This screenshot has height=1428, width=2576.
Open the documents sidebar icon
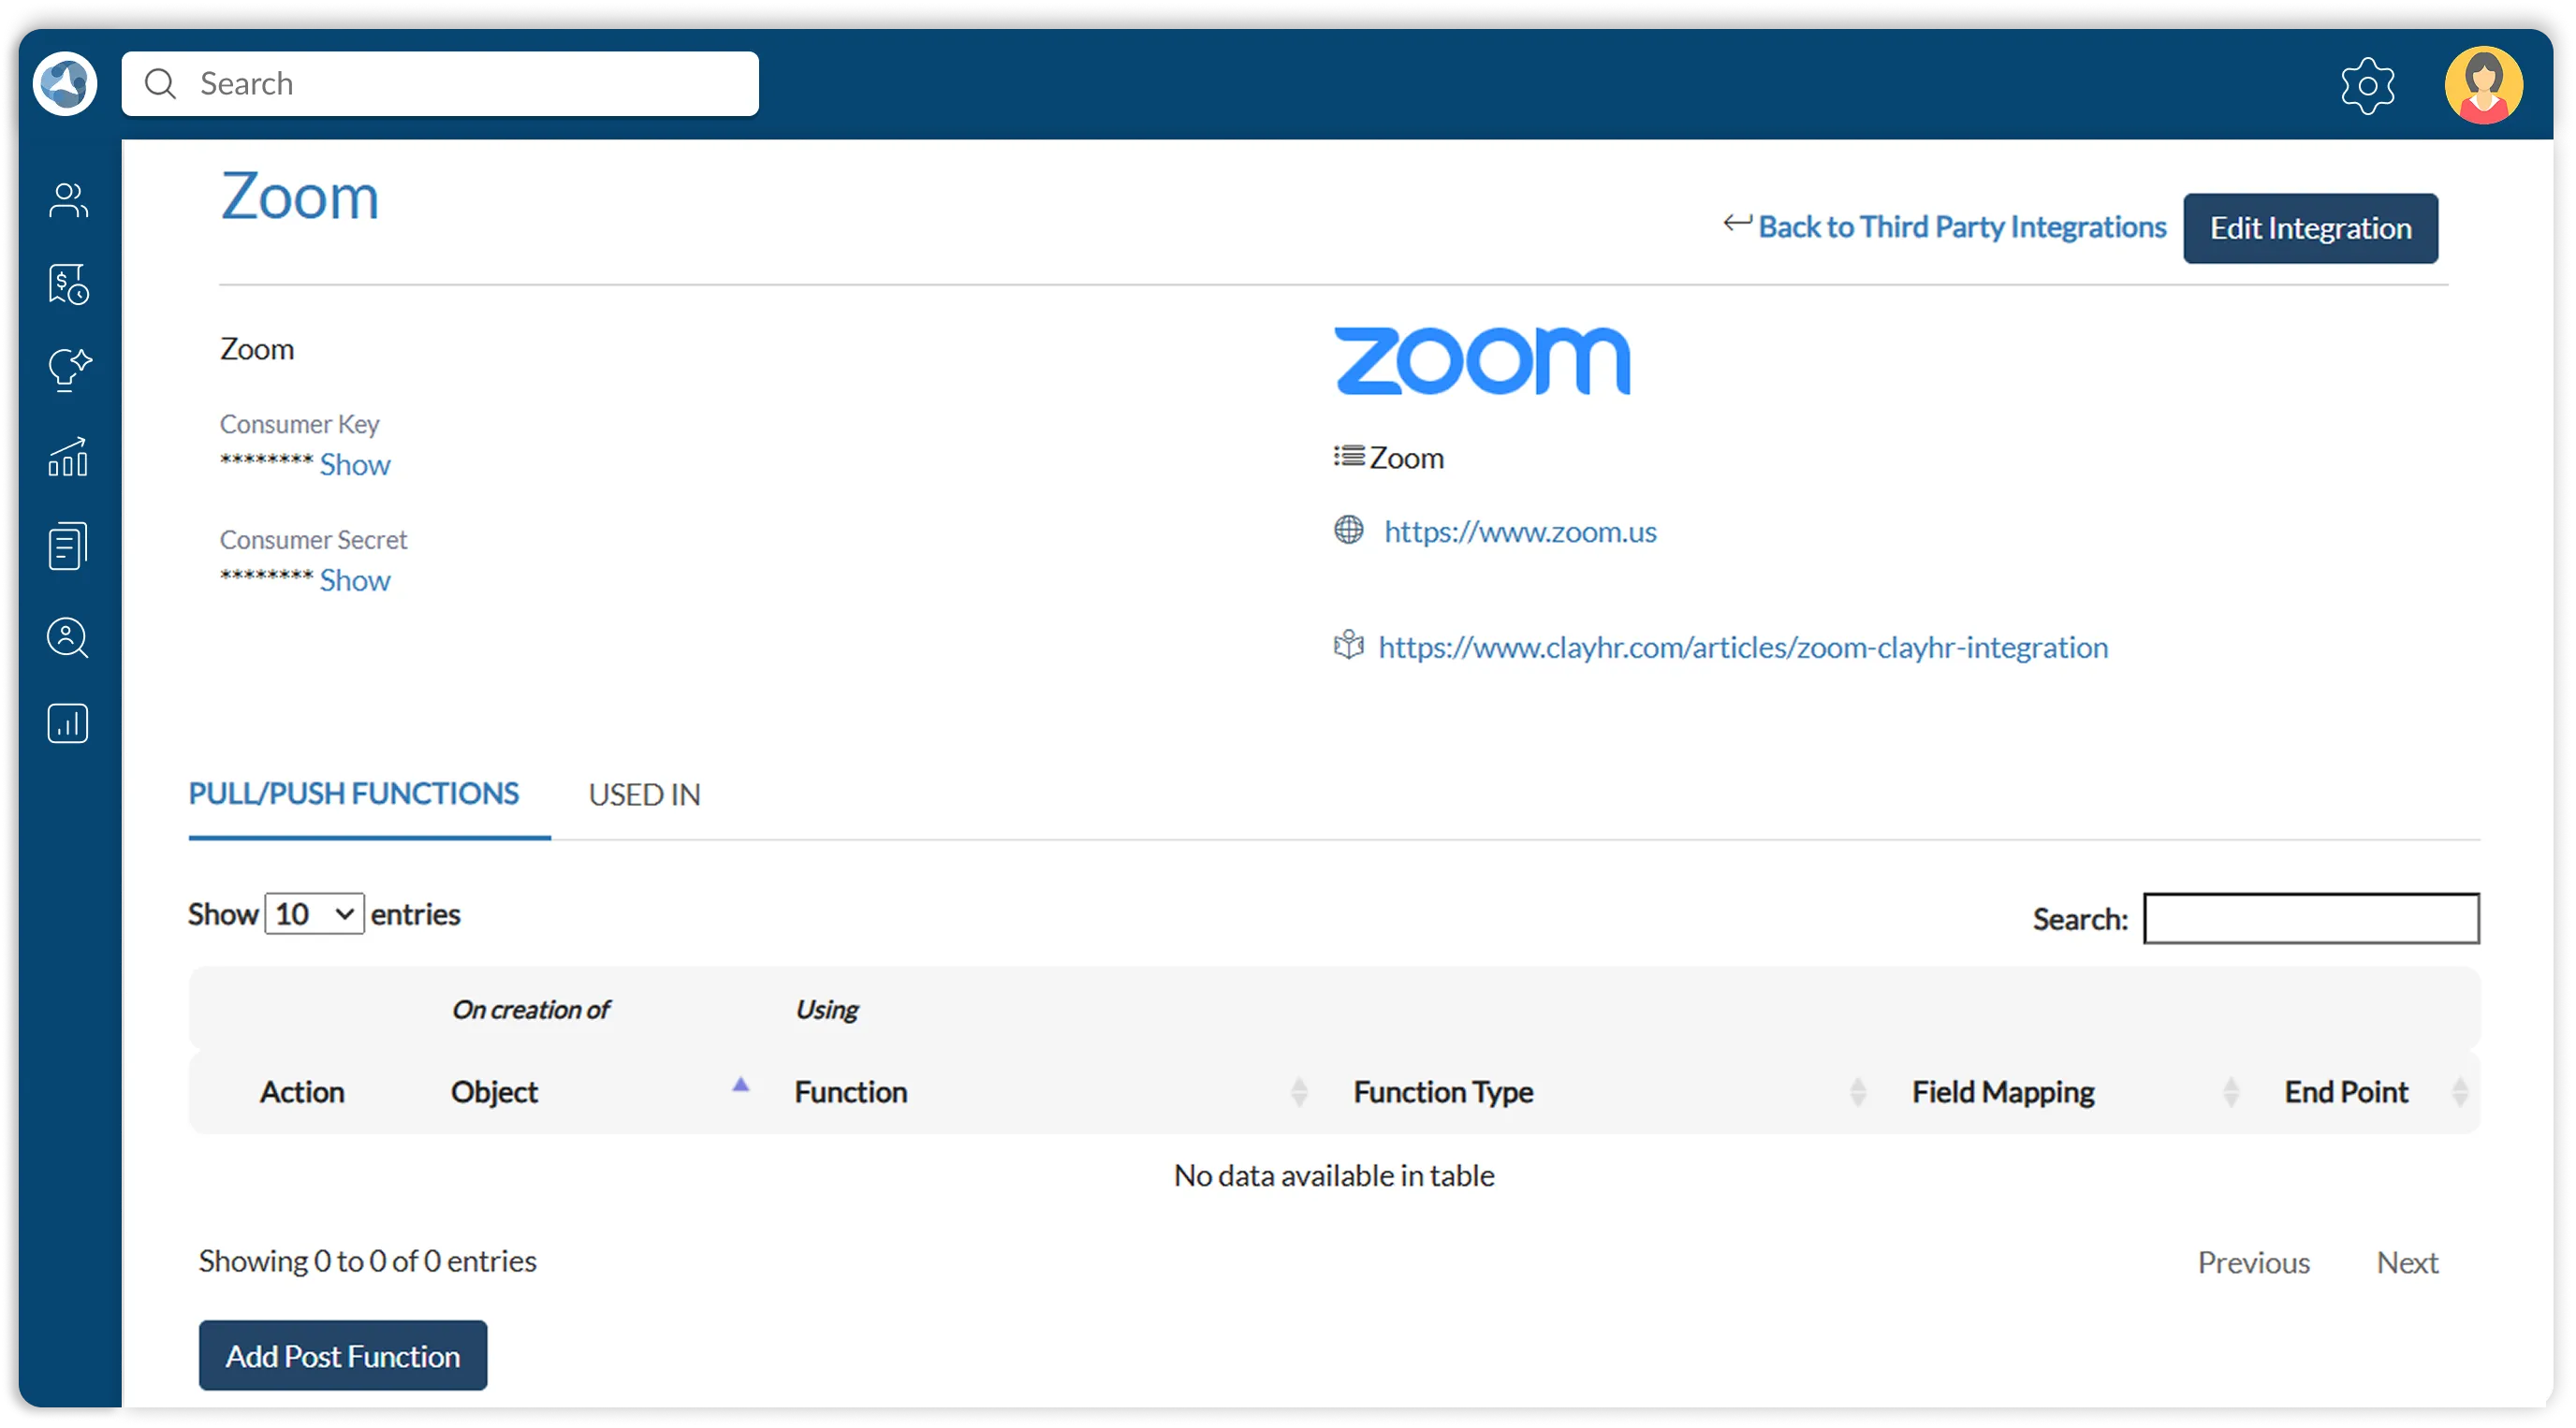pos(68,546)
